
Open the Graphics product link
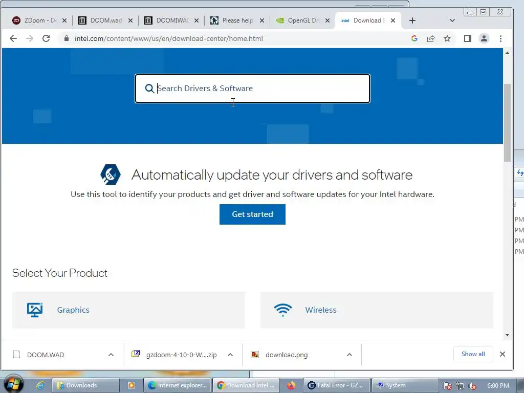coord(73,310)
